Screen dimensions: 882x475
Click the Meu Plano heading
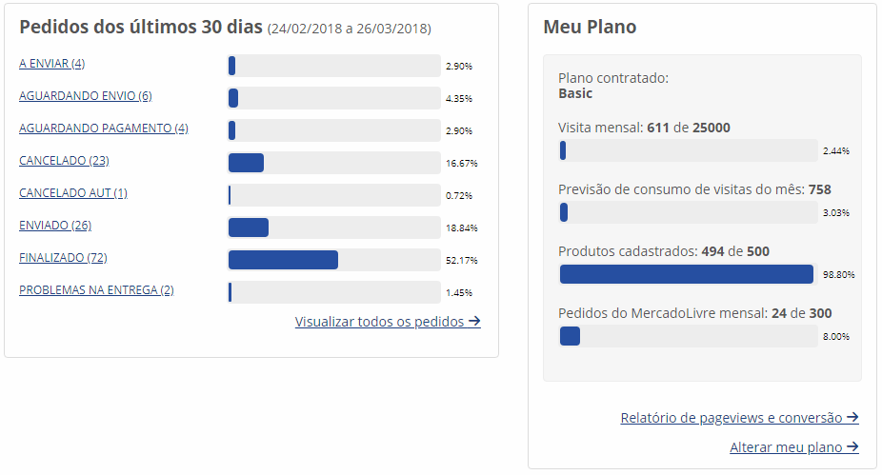pyautogui.click(x=590, y=28)
